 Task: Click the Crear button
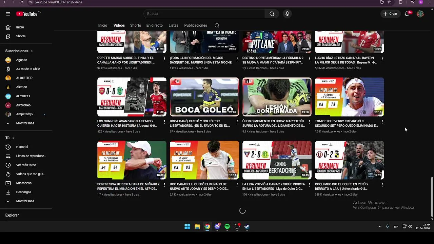pos(390,14)
